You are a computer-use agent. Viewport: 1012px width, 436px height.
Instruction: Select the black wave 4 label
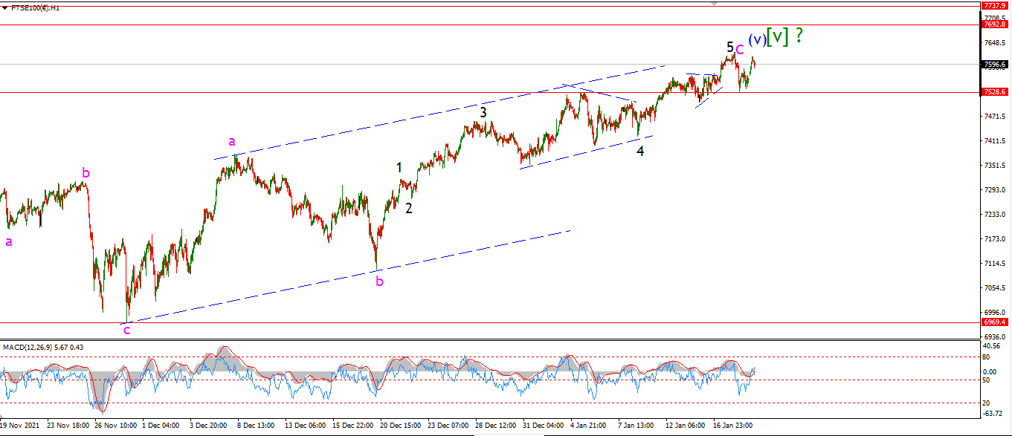640,152
